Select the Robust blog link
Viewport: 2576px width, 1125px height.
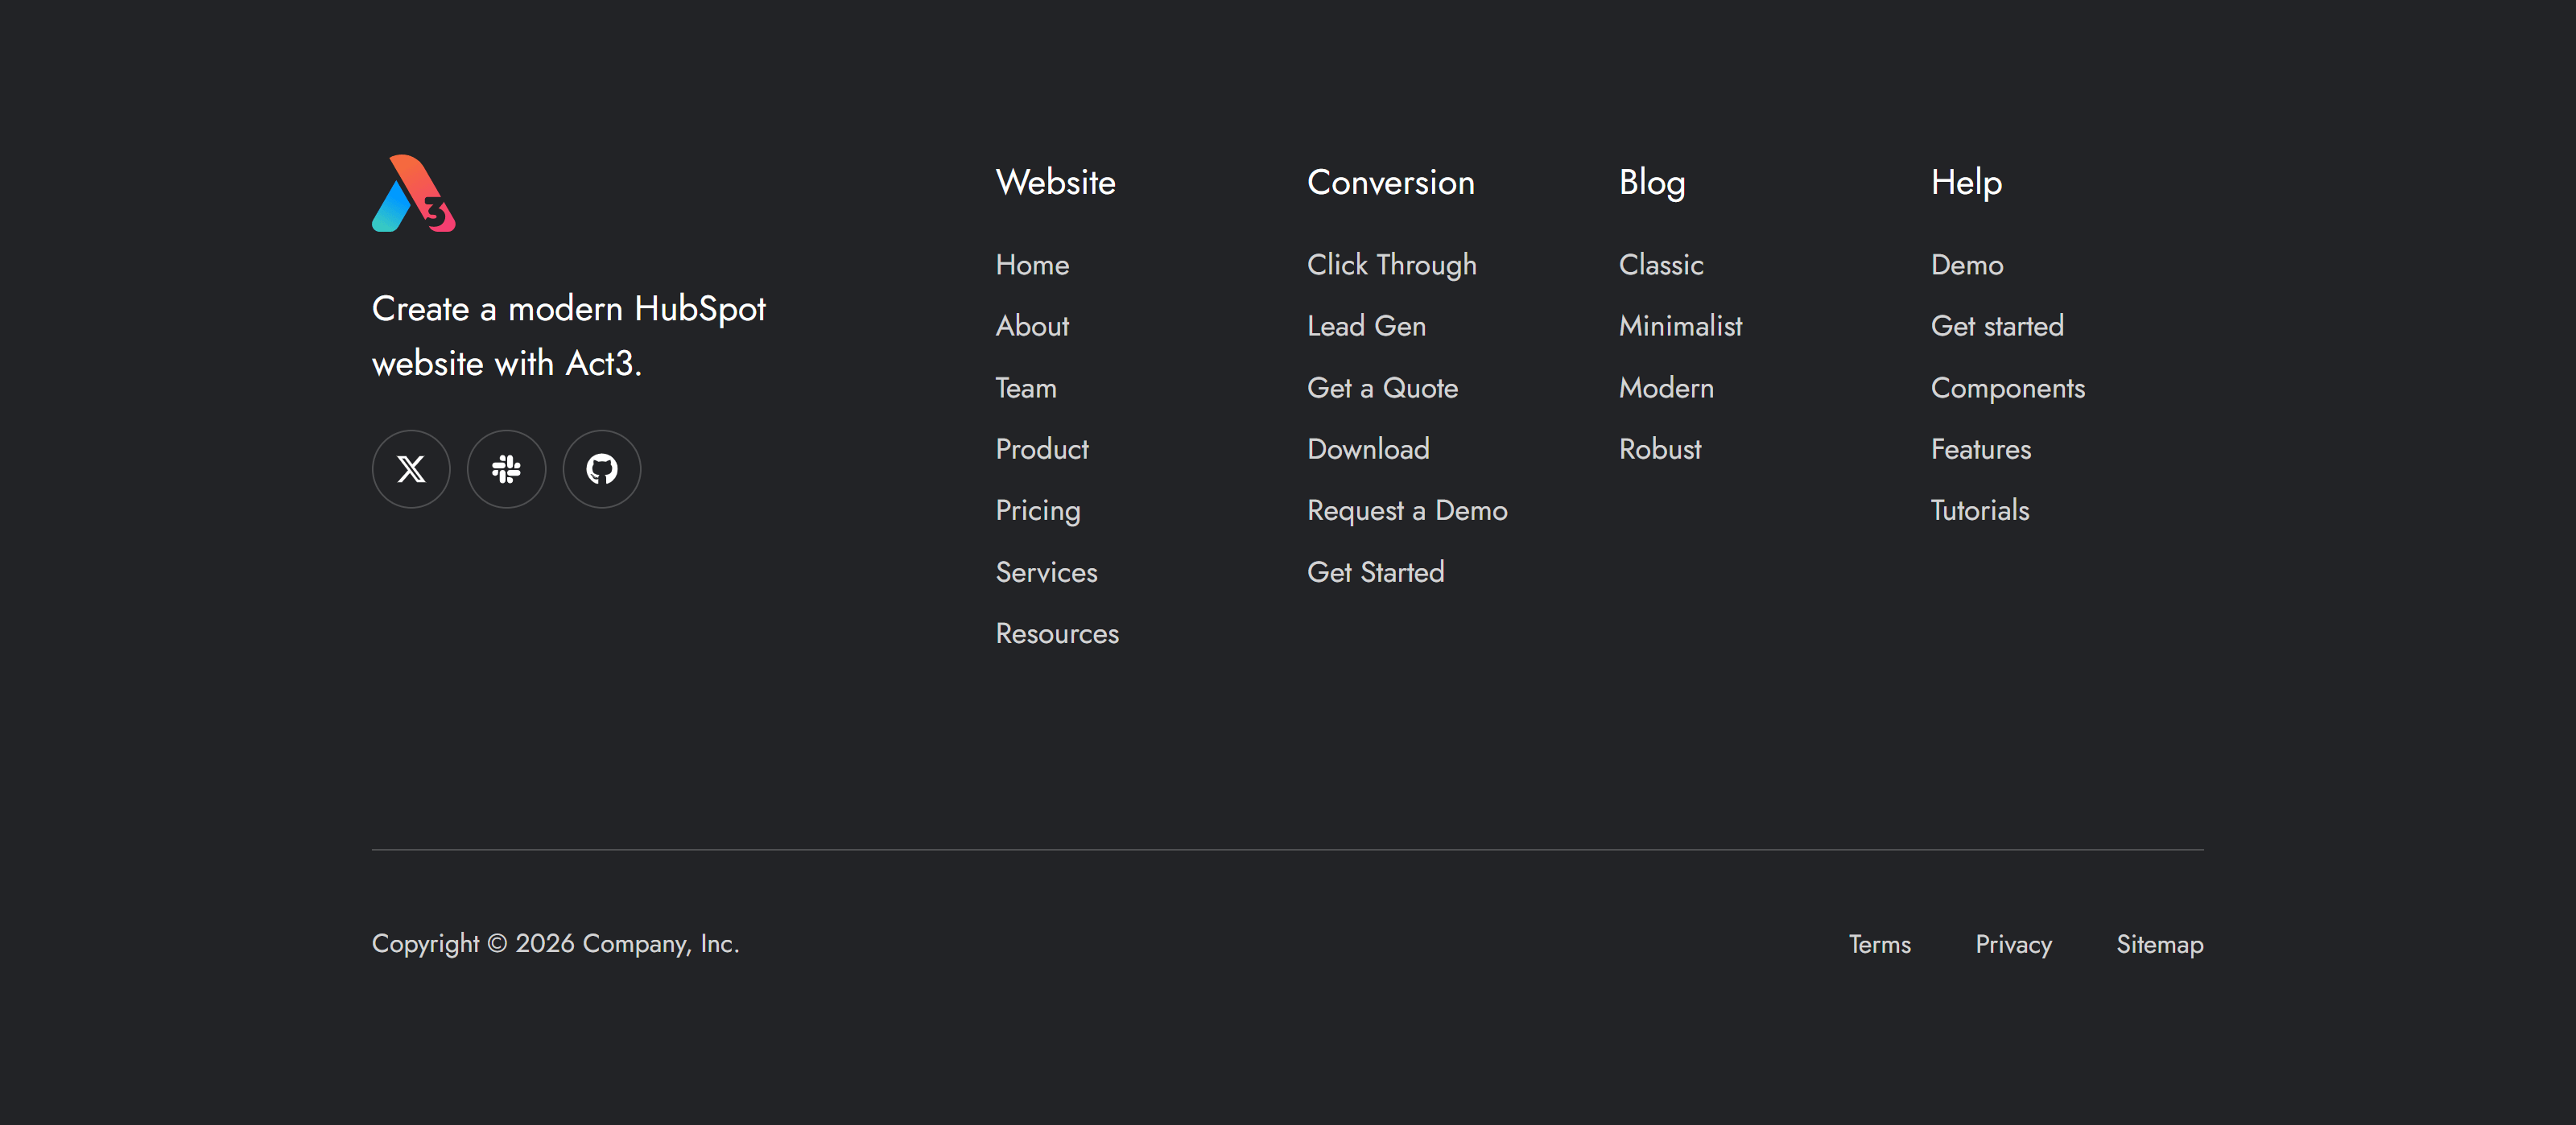[1660, 449]
